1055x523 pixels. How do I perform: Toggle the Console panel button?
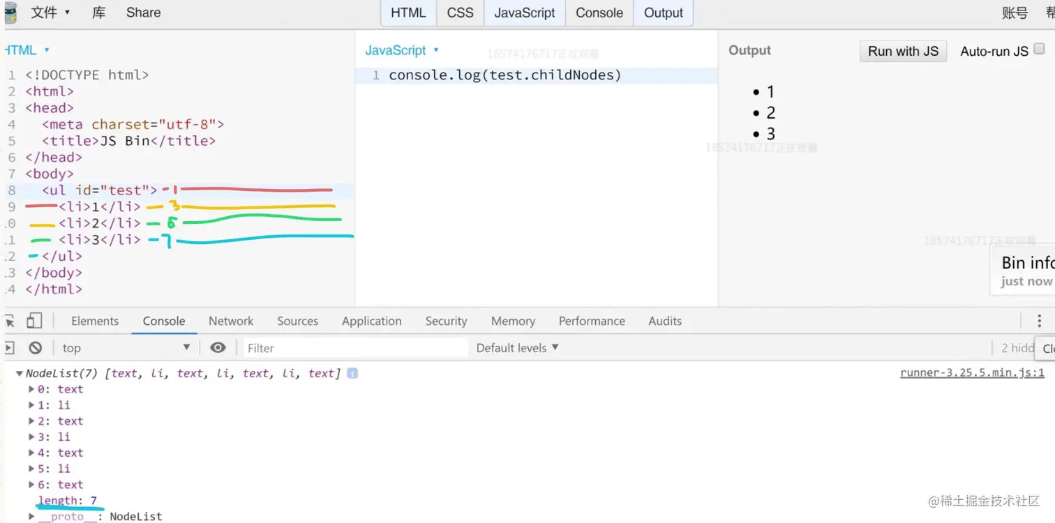tap(599, 13)
